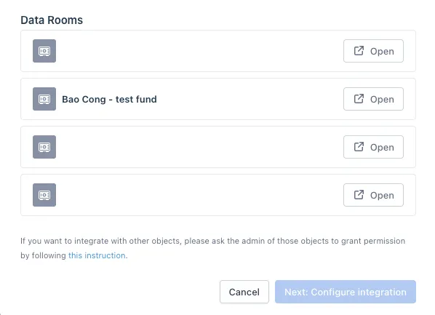435x315 pixels.
Task: Open the first data room in the list
Action: click(x=373, y=51)
